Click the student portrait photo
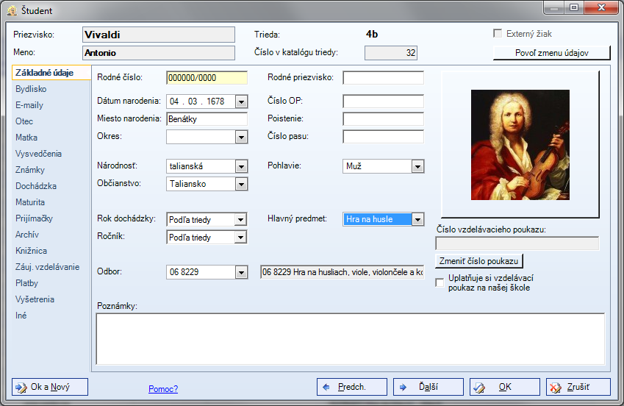The width and height of the screenshot is (624, 406). [520, 145]
